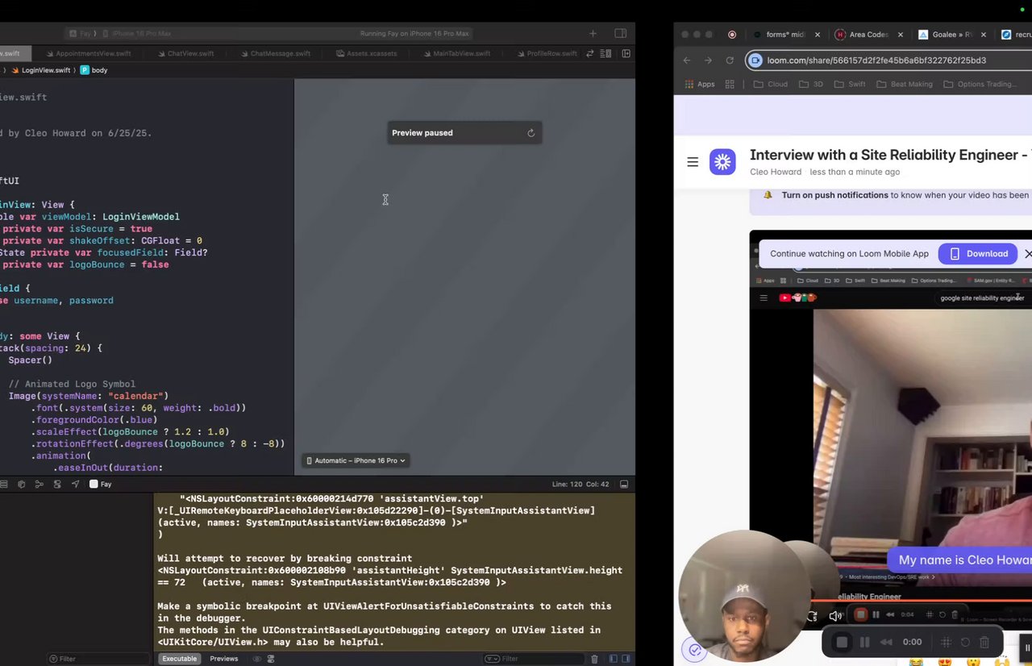Click the Simulate Location arrow icon

76,484
